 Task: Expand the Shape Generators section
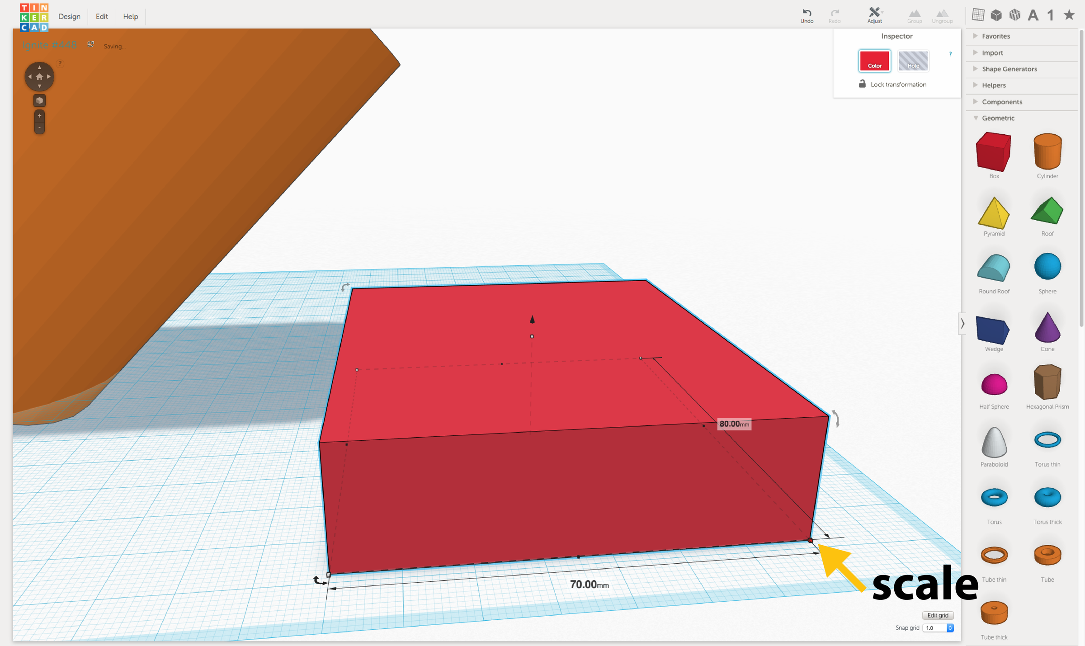point(1009,69)
